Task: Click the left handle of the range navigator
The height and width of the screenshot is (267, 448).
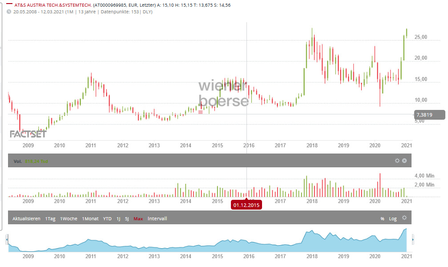Action: coord(7,240)
